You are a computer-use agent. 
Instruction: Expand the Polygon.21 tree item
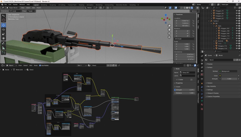point(211,16)
